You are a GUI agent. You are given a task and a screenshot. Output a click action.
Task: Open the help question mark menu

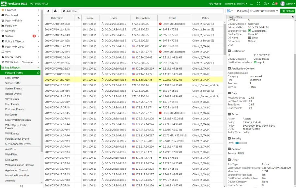pyautogui.click(x=266, y=4)
